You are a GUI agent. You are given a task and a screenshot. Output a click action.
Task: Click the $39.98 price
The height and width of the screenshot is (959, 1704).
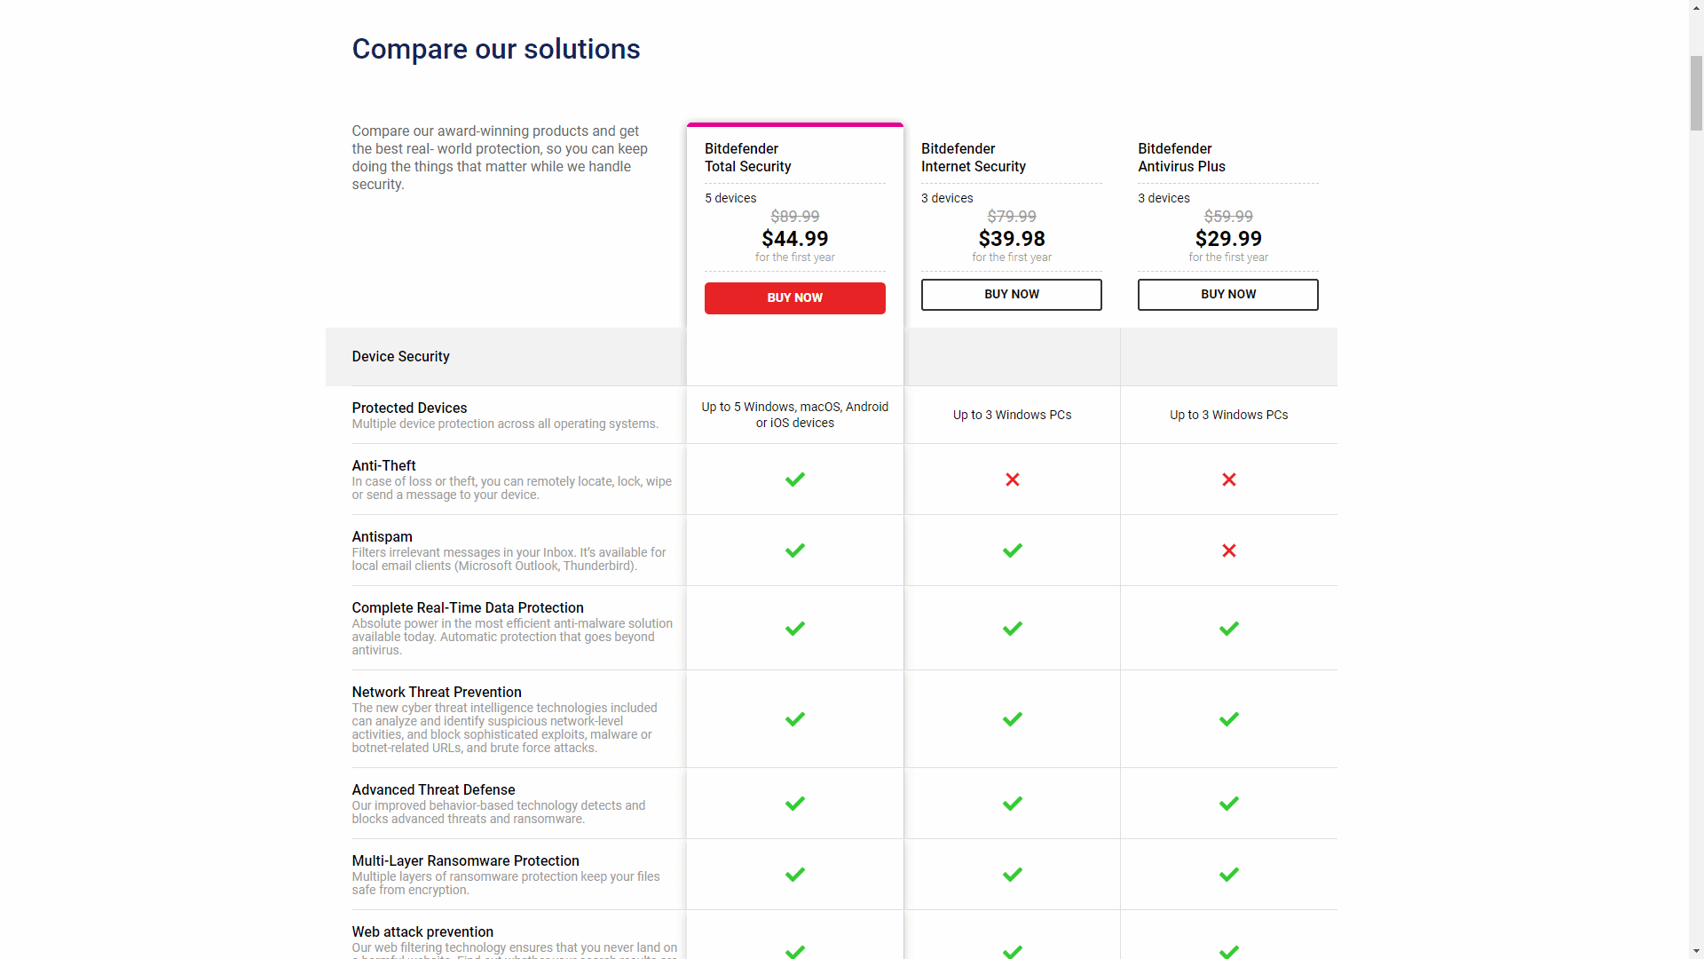(1012, 239)
